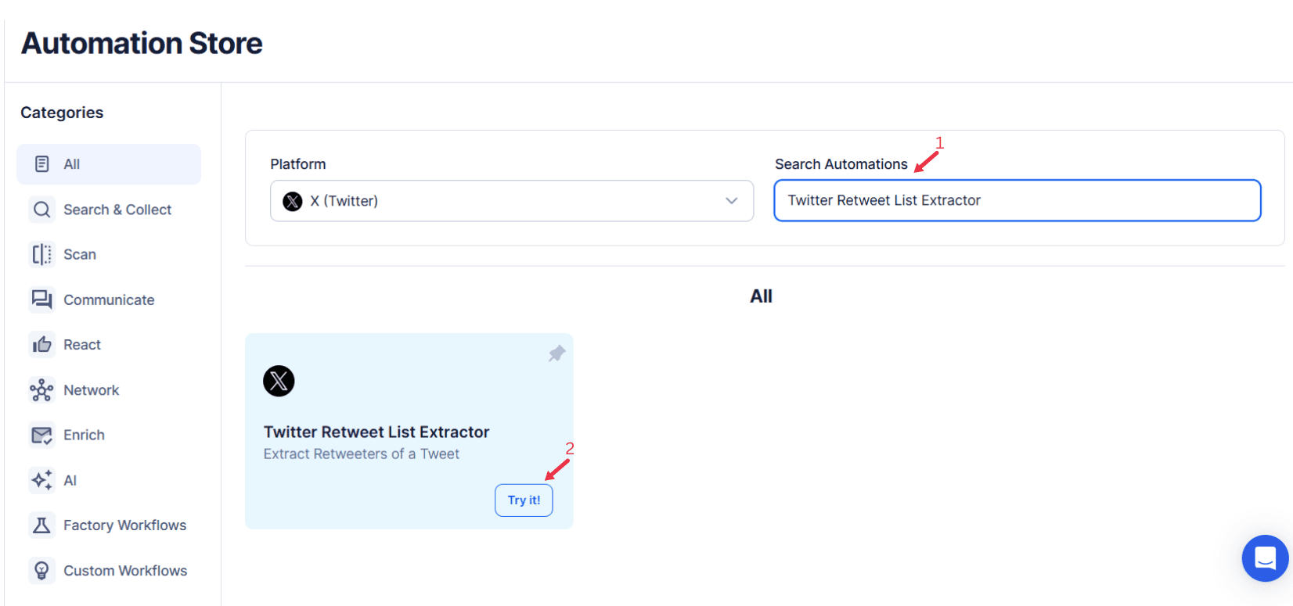Pin the Twitter Retweet List Extractor card
The image size is (1293, 606).
556,353
